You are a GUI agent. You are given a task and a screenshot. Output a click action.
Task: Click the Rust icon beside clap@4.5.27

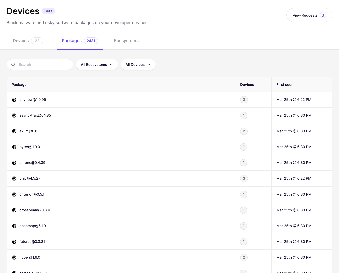[x=14, y=178]
